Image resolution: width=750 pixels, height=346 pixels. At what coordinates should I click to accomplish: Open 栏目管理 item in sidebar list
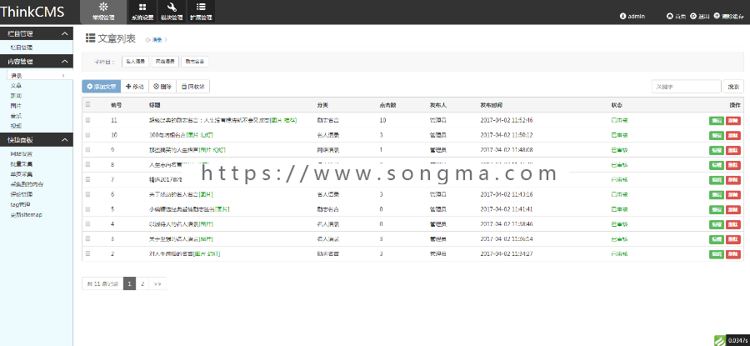[22, 48]
